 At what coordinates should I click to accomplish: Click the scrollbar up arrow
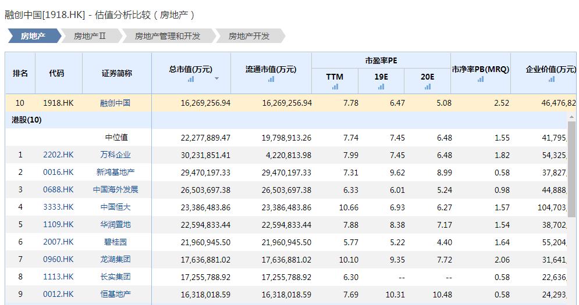pyautogui.click(x=571, y=117)
